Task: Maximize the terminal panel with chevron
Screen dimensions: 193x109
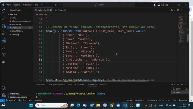Action: tap(182, 84)
